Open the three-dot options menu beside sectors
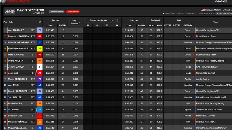The height and width of the screenshot is (130, 232). click(x=118, y=20)
